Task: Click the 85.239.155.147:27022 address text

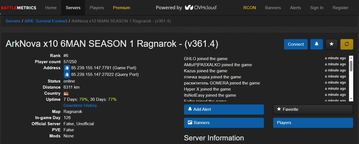Action: click(x=93, y=74)
